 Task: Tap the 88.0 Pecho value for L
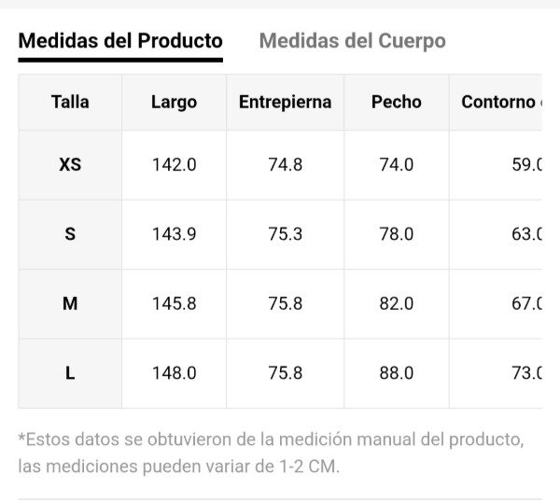point(396,373)
